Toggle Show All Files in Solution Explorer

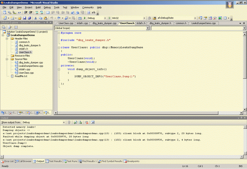10,27
